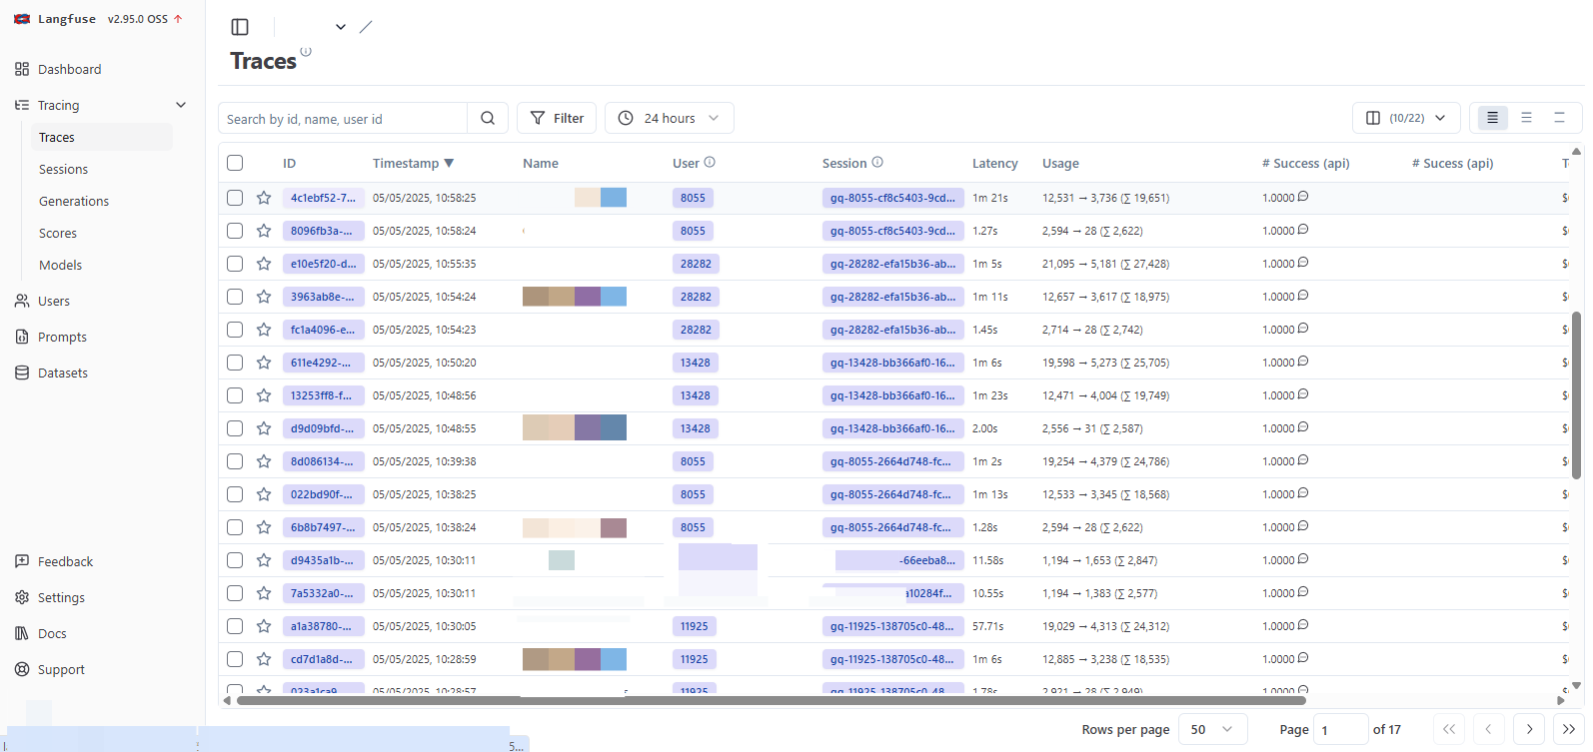Open the 24 hours time range dropdown

coord(670,118)
